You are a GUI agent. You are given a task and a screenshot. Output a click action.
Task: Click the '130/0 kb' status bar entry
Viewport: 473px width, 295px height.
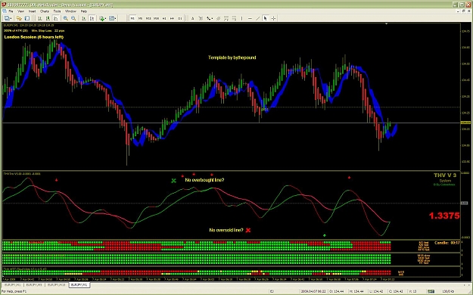pyautogui.click(x=448, y=291)
